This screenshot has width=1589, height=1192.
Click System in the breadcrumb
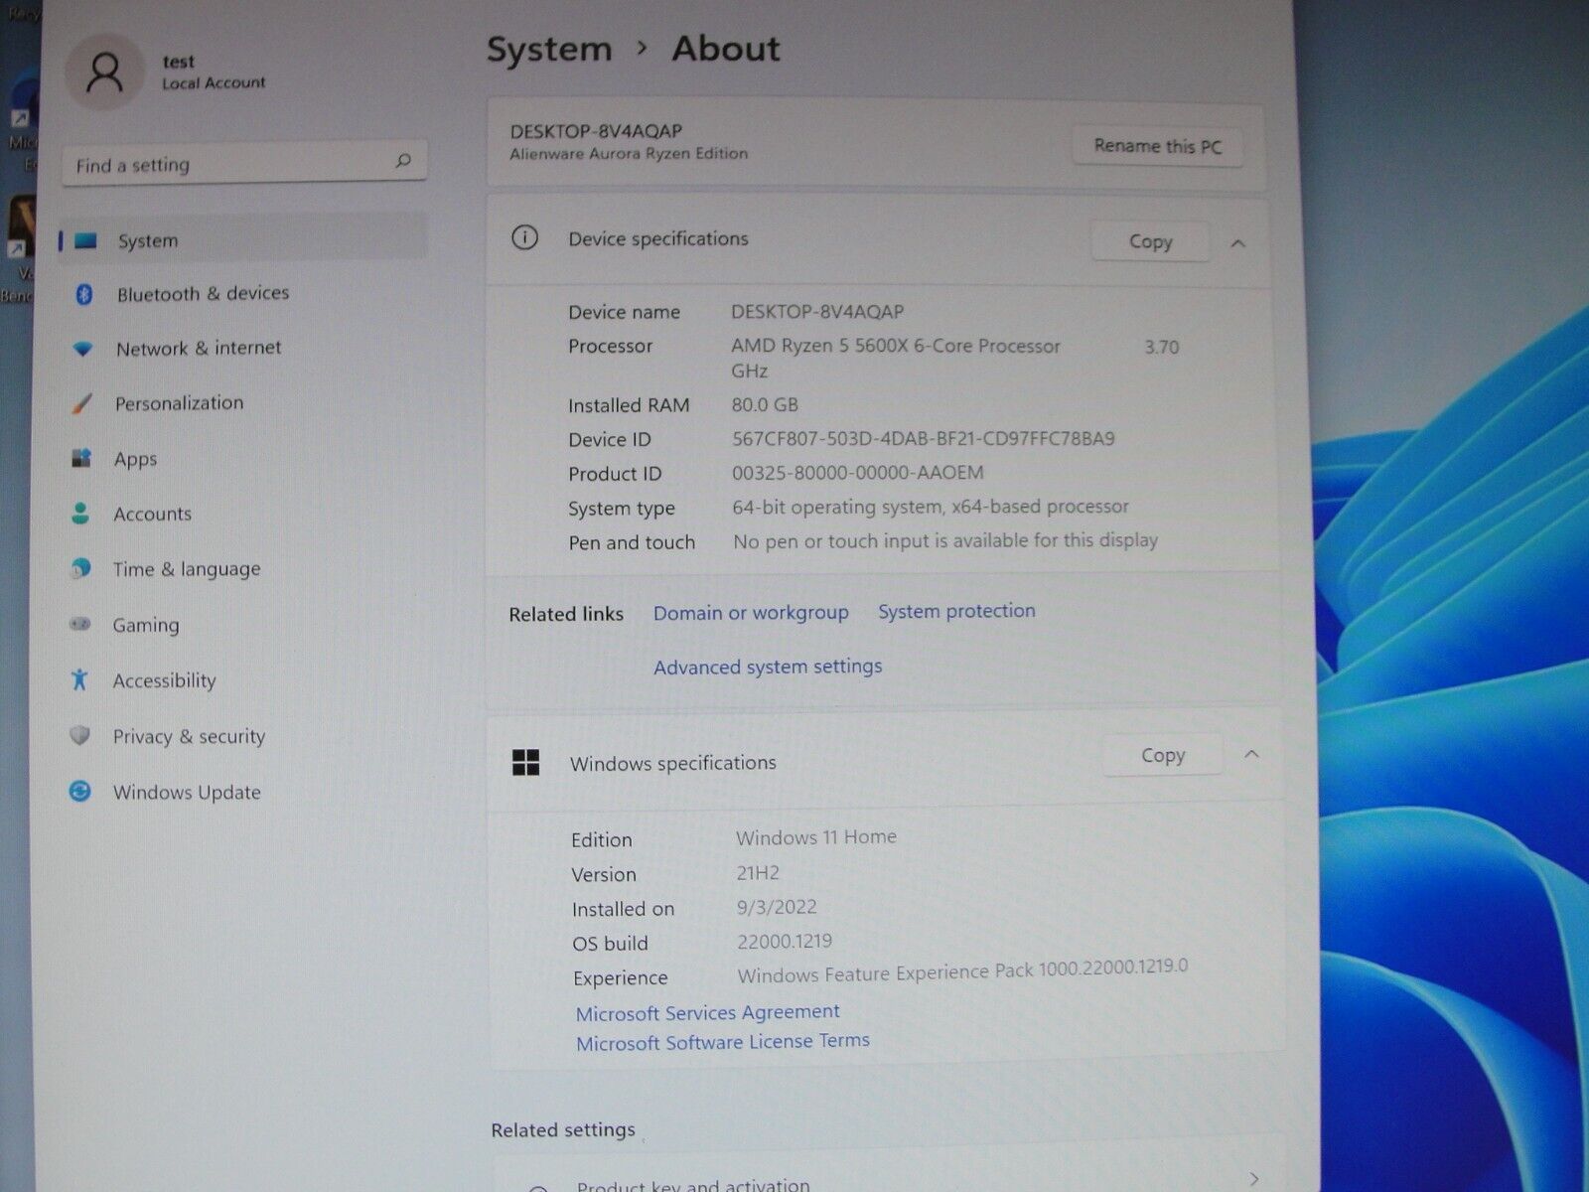coord(549,49)
